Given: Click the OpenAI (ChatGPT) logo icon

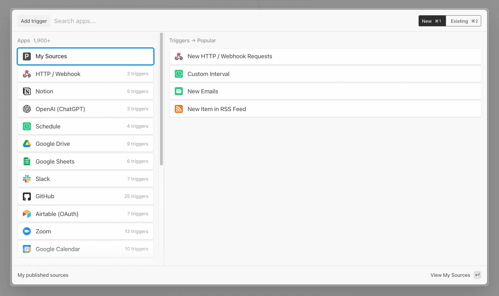Looking at the screenshot, I should pyautogui.click(x=27, y=109).
